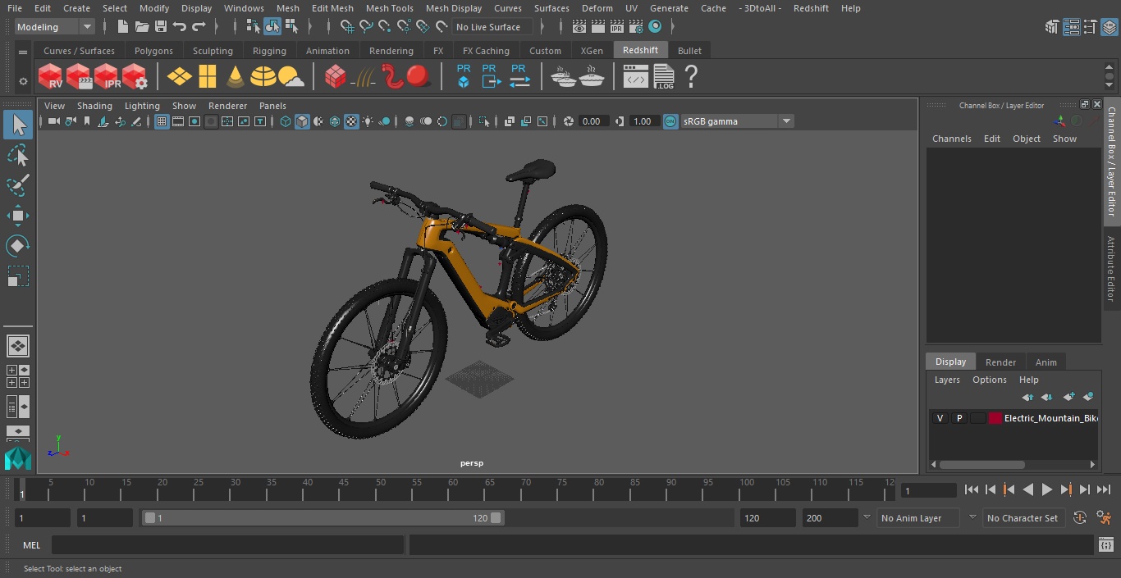Toggle P playback box of Electric_Mountain_Bike layer

click(959, 418)
